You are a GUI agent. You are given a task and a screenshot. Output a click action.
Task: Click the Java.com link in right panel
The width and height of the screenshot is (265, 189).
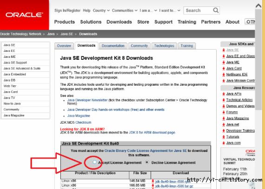(x=233, y=143)
